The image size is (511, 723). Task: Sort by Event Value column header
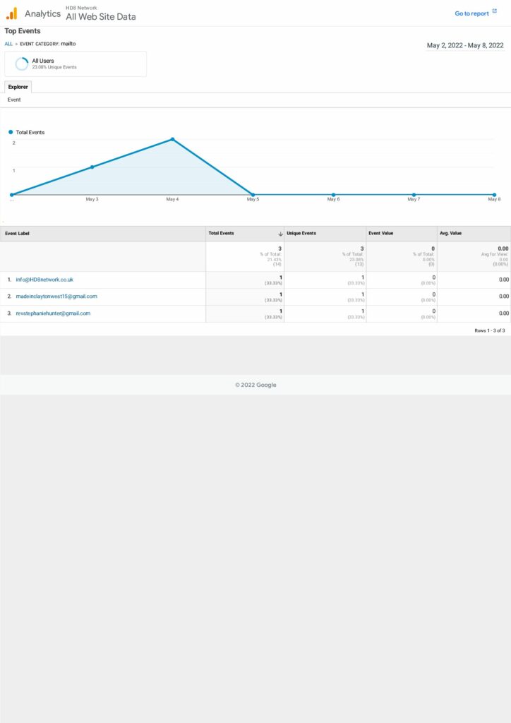[383, 233]
